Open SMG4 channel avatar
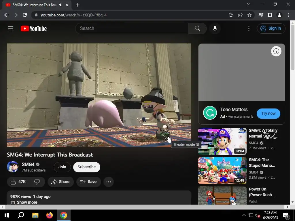This screenshot has height=221, width=295. [x=12, y=167]
